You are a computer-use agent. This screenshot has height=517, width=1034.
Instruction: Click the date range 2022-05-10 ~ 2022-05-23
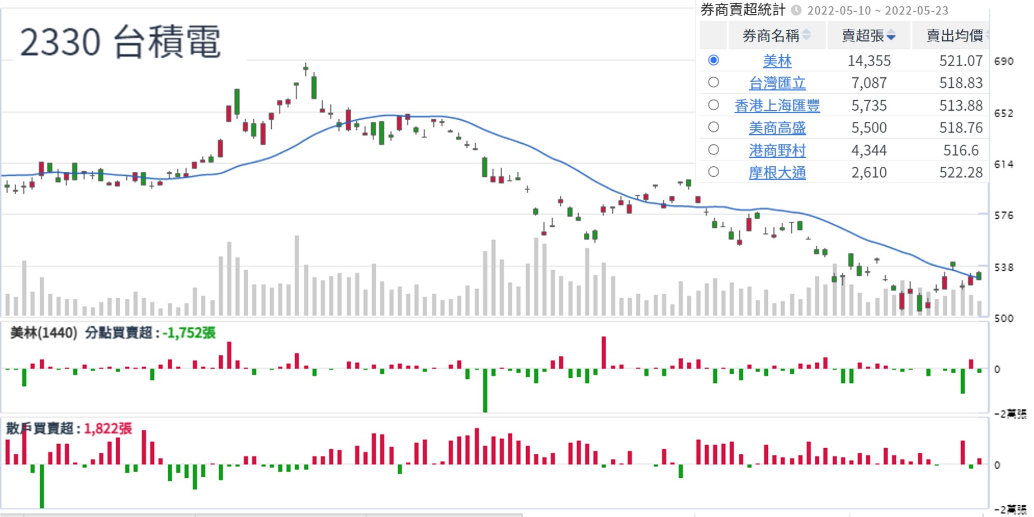click(877, 11)
